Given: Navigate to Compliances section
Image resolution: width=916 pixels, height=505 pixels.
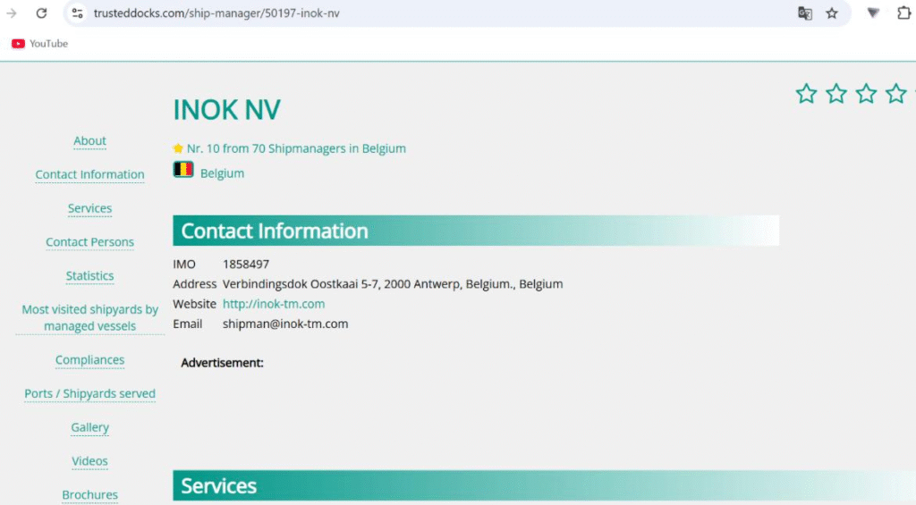Looking at the screenshot, I should (x=89, y=360).
